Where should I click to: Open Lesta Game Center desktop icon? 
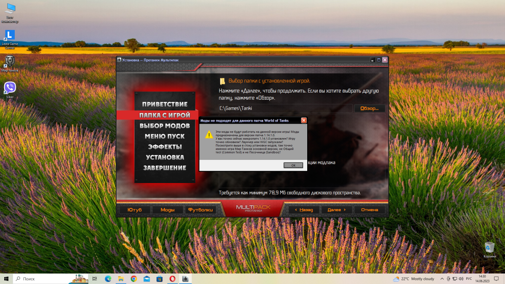(9, 40)
